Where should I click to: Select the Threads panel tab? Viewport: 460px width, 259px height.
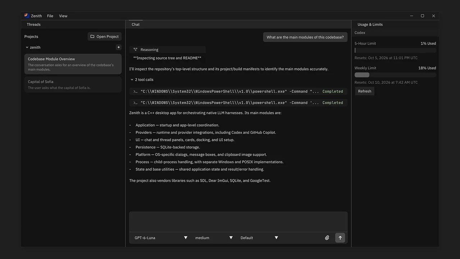click(33, 24)
